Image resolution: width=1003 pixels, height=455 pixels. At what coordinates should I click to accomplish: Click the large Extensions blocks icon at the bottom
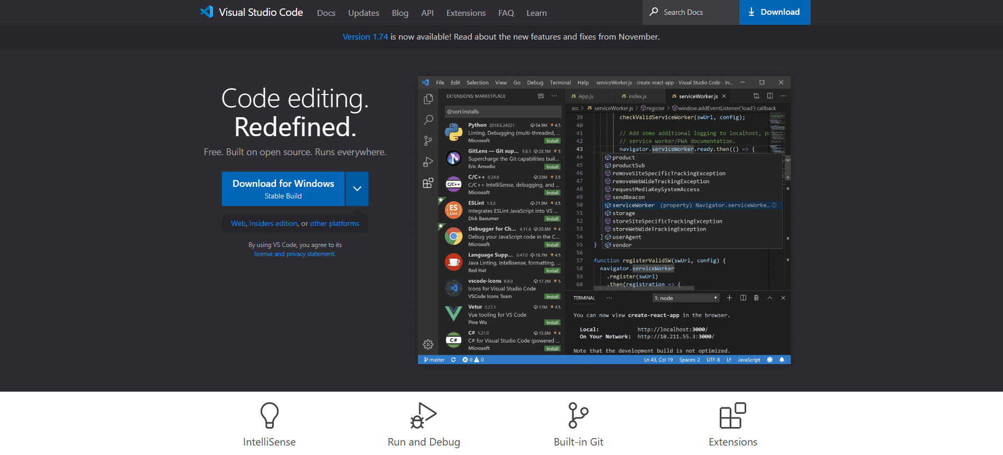click(x=733, y=415)
